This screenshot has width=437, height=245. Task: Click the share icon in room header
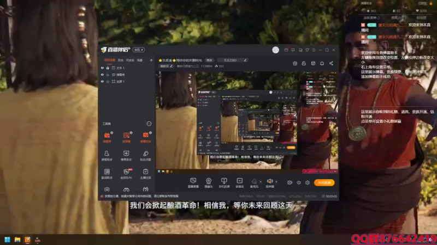[331, 63]
